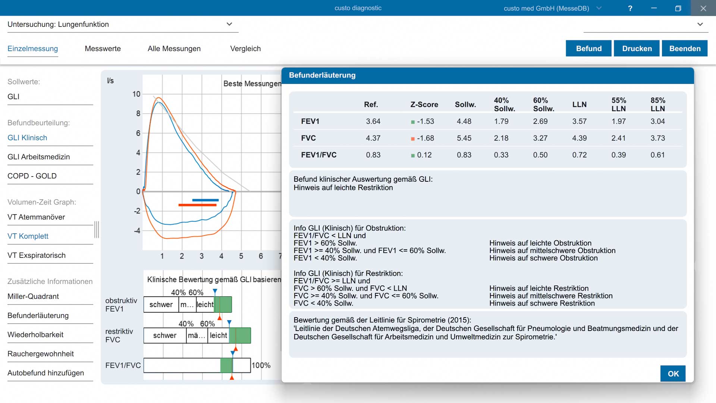The height and width of the screenshot is (403, 716).
Task: Click the sidebar splitter grip handle
Action: (97, 229)
